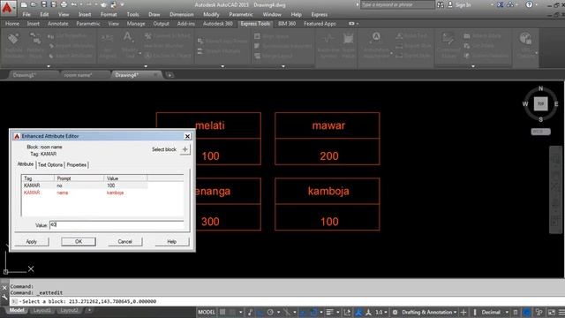Toggle the plus annotation monitor icon in status bar
Screen dimensions: 565x318
point(463,312)
